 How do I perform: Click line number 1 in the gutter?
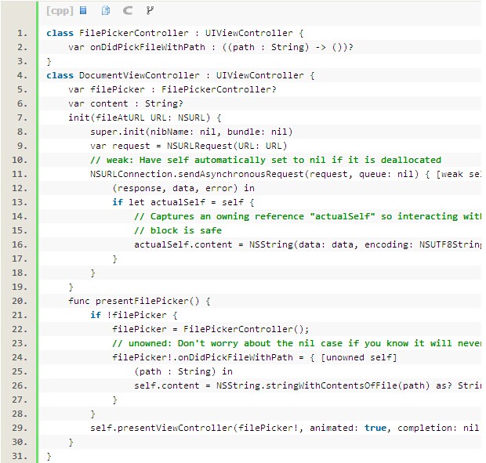[23, 33]
